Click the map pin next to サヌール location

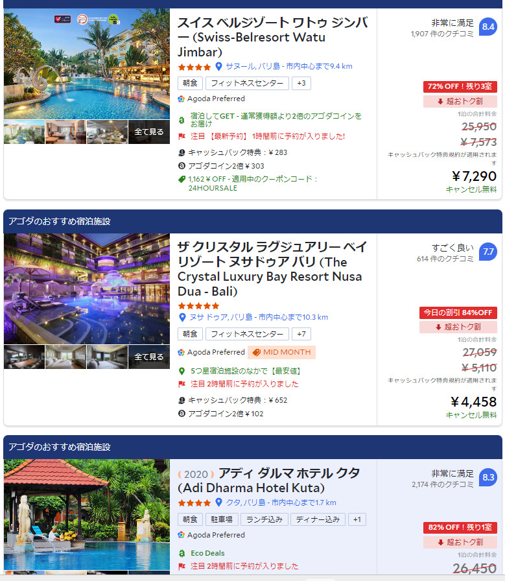click(x=218, y=66)
